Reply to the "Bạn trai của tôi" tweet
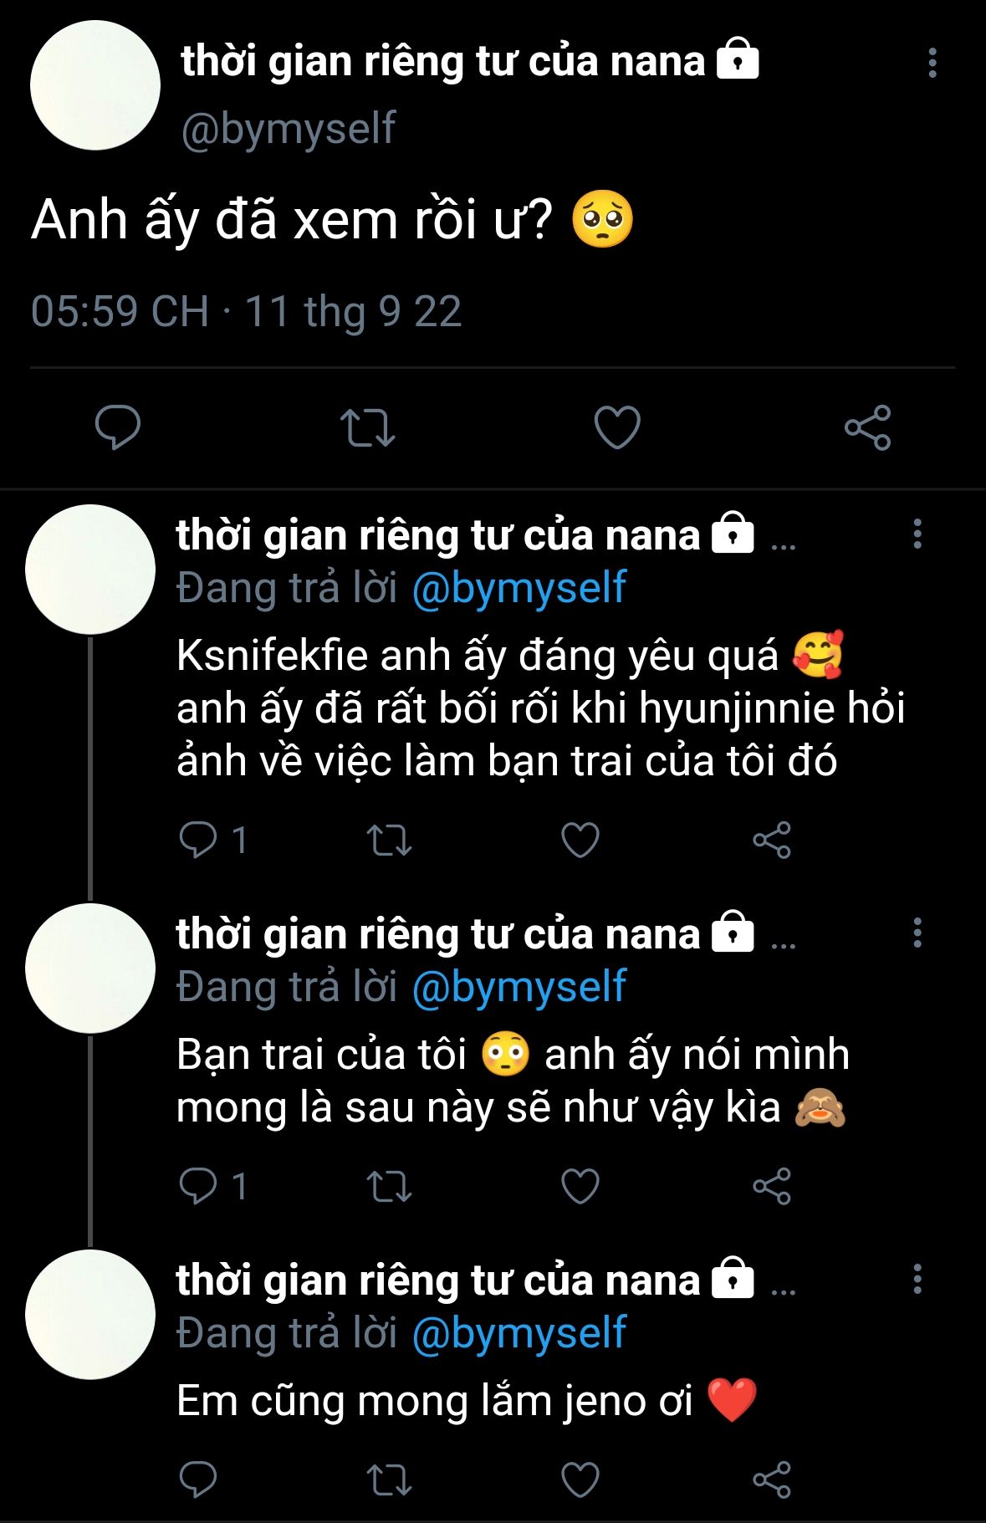 [198, 1186]
